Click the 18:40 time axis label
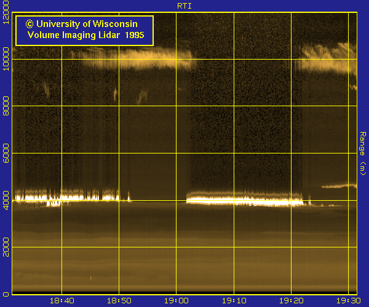Screen dimensions: 369x307 [x=62, y=301]
